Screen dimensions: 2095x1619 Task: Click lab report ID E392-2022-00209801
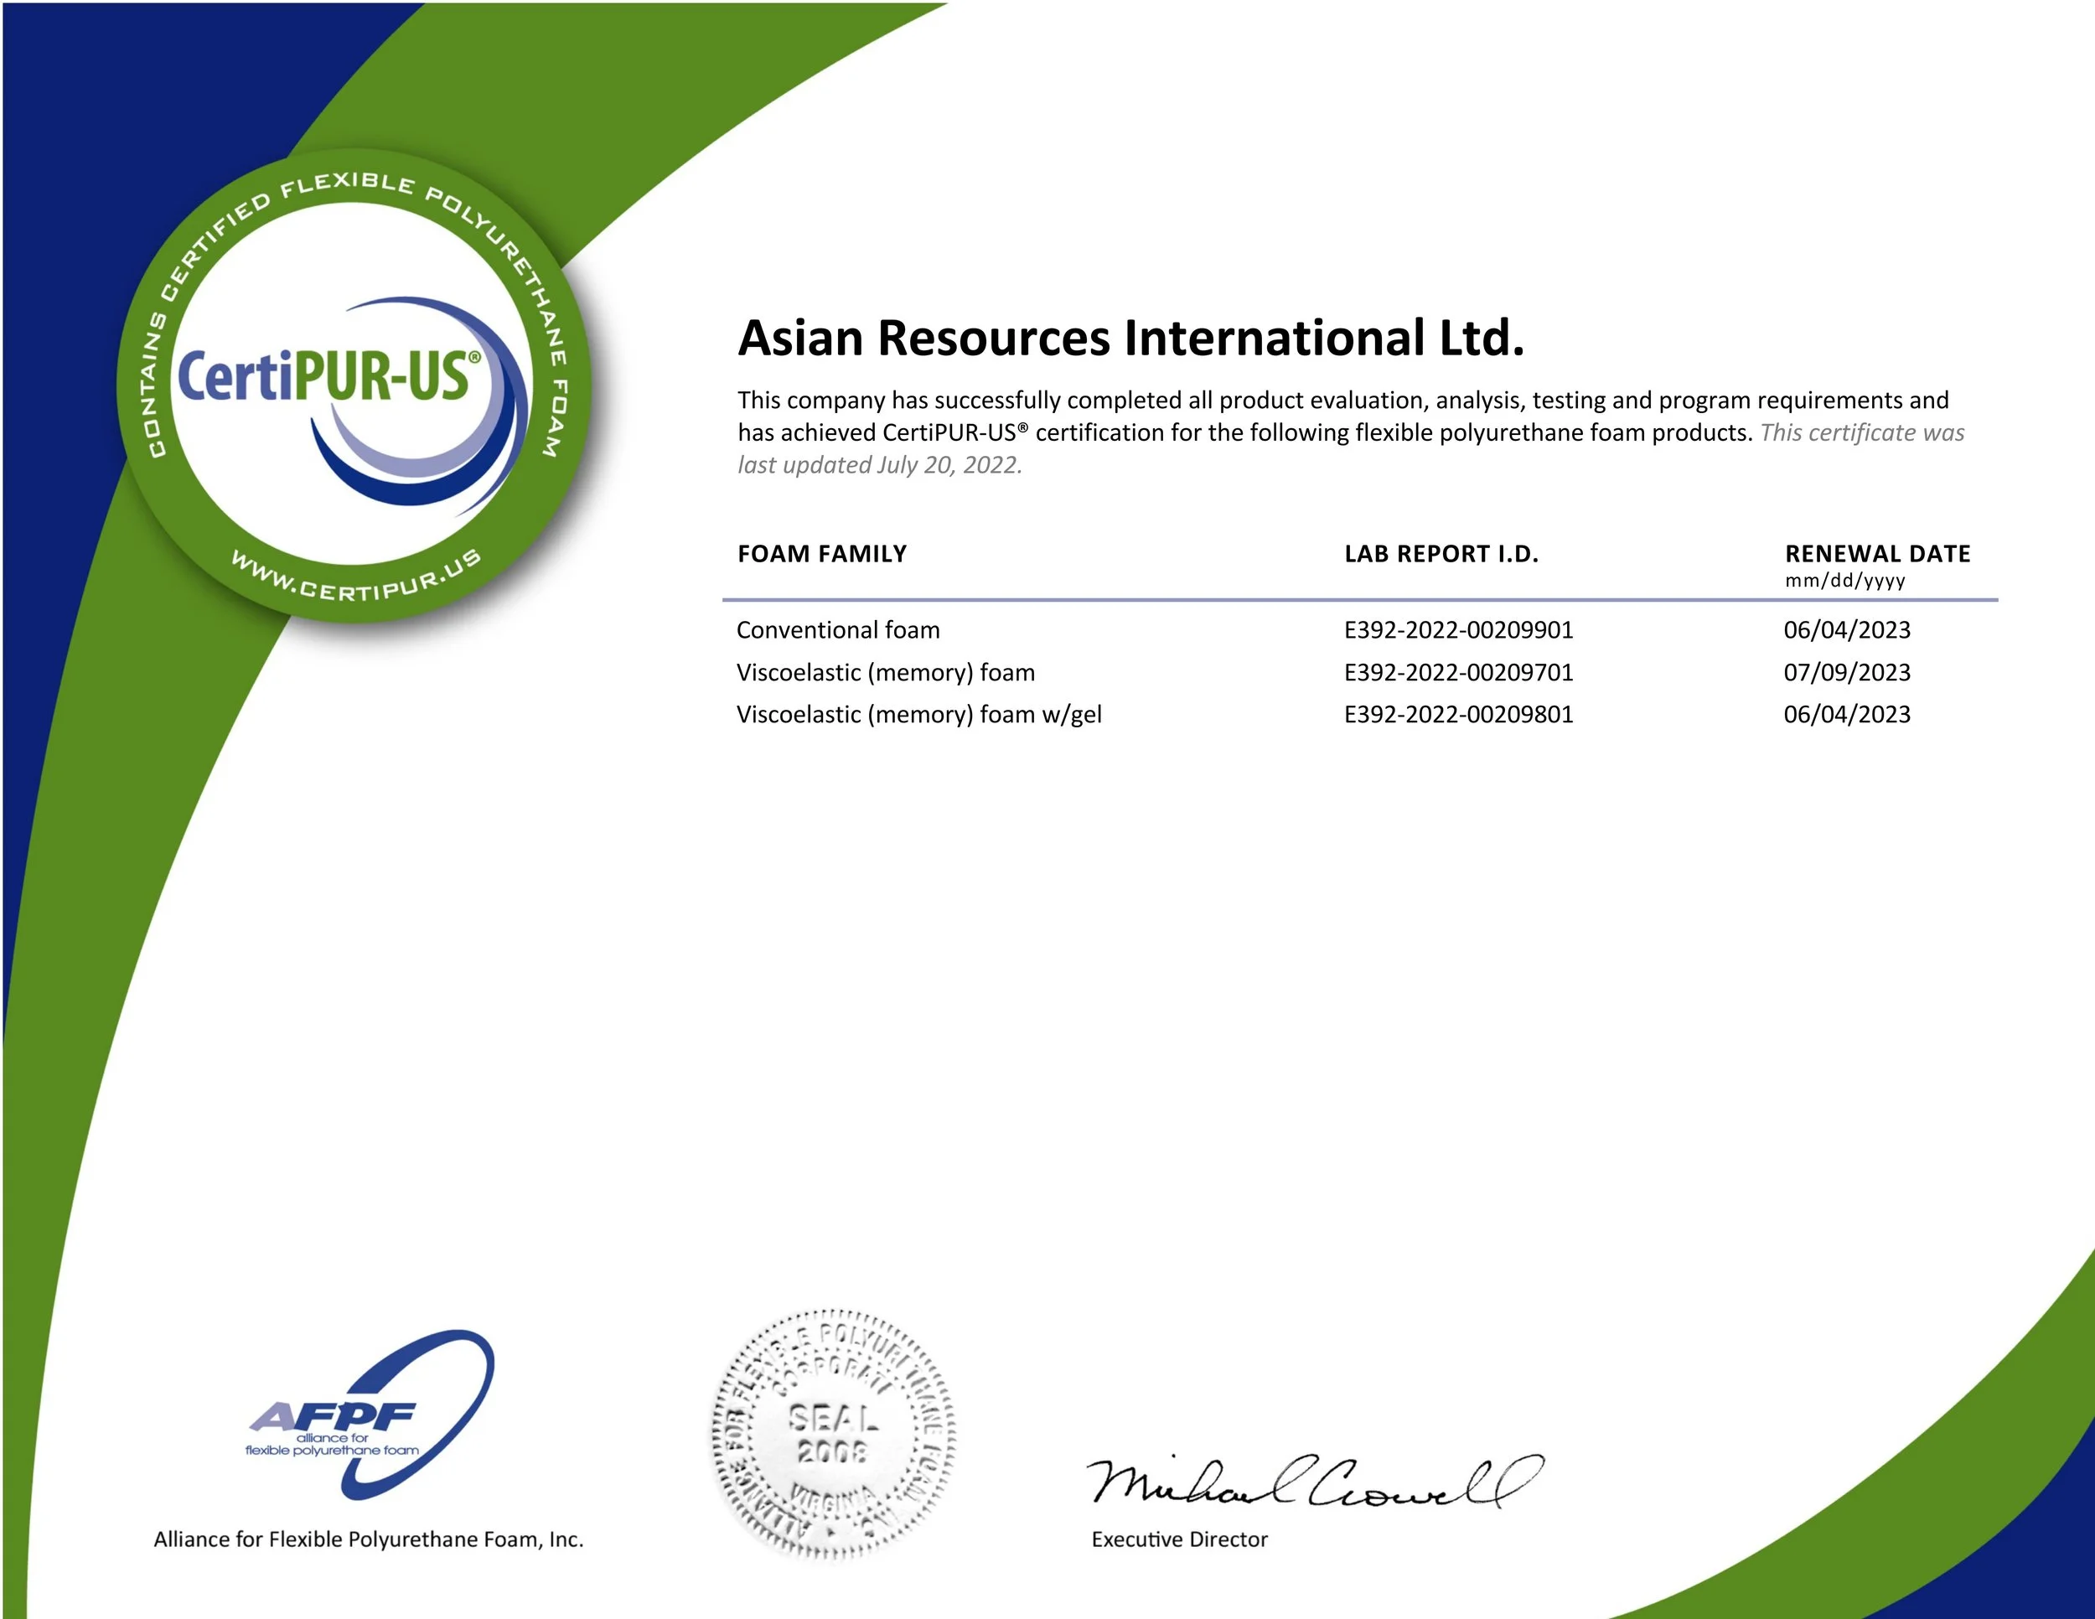pos(1458,715)
